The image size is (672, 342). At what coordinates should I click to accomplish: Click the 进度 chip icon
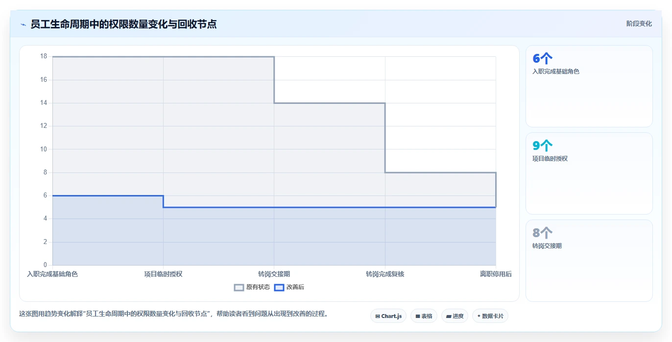point(449,317)
